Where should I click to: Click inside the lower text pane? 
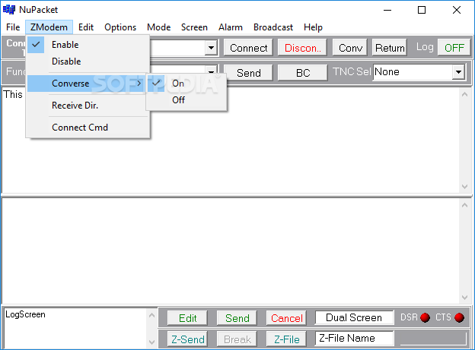[230, 251]
